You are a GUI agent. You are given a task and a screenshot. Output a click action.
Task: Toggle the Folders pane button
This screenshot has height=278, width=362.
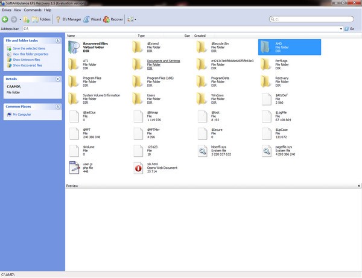tap(41, 19)
